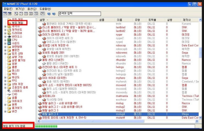The width and height of the screenshot is (204, 131).
Task: Expand the 해상도 tree folder
Action: (5, 77)
